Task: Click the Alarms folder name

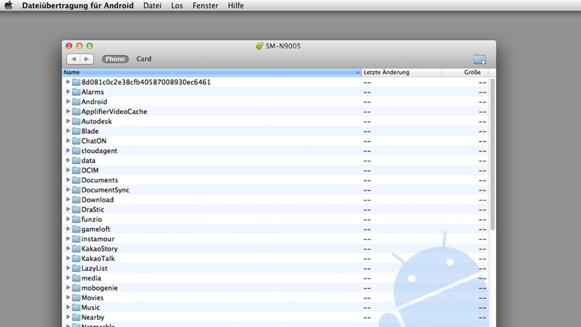Action: (92, 92)
